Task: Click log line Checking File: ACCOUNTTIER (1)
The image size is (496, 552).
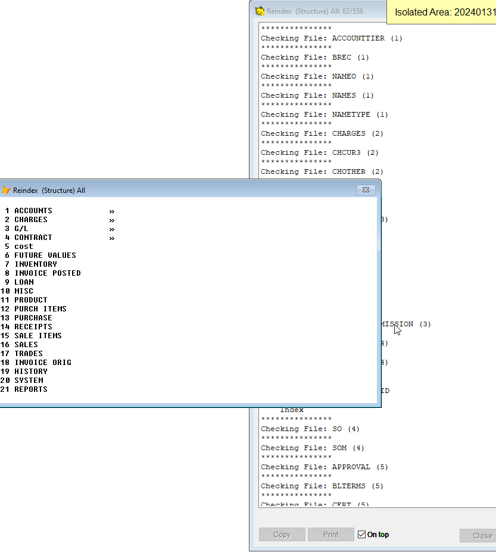Action: [x=331, y=38]
